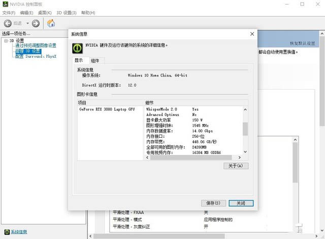Click the WhisperMode 2.0 row

(194, 109)
